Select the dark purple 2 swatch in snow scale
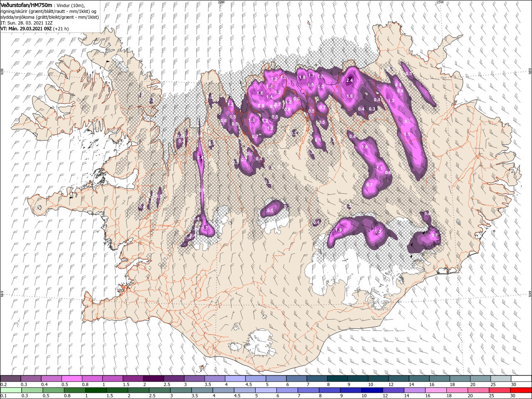 coord(153,379)
